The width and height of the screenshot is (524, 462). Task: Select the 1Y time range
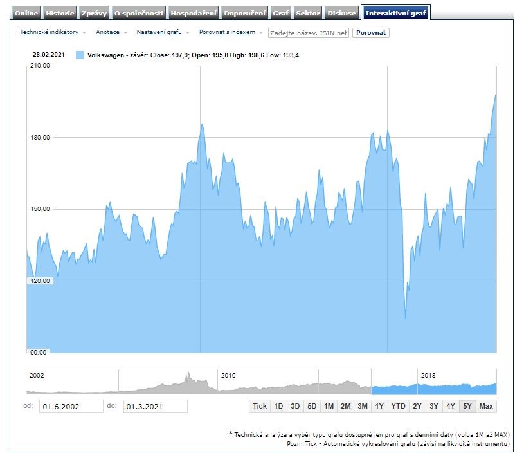[x=379, y=406]
